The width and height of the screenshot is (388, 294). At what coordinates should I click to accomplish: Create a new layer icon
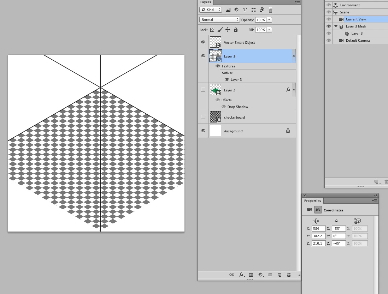[280, 275]
